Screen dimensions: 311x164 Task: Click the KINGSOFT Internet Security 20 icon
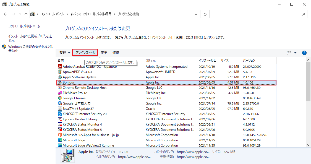click(x=60, y=114)
